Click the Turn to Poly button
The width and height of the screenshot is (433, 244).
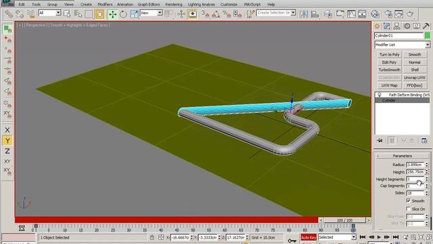coord(390,54)
